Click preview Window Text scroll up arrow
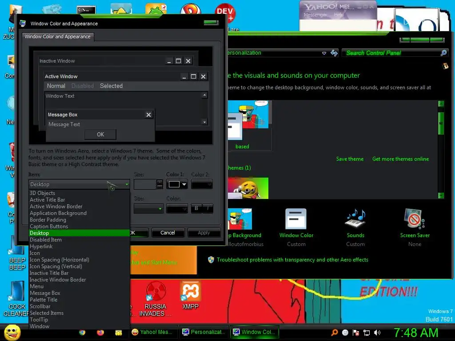 click(x=204, y=95)
